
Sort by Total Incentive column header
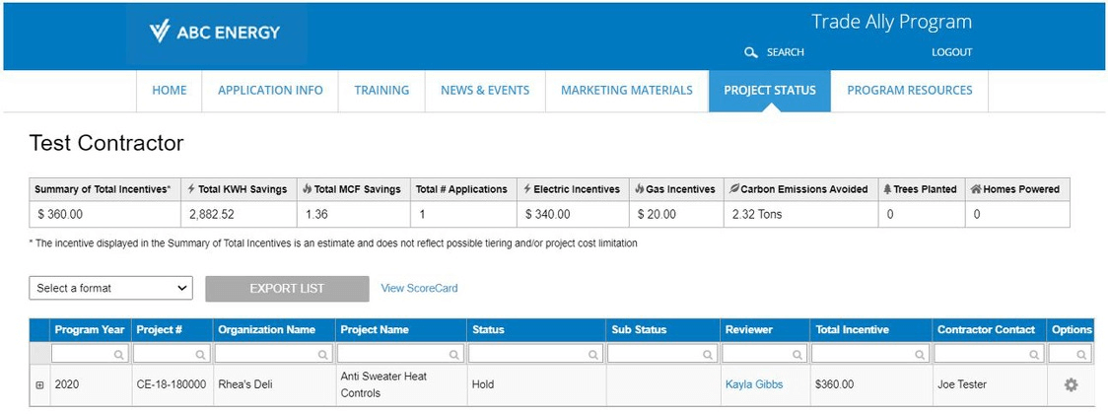[870, 330]
